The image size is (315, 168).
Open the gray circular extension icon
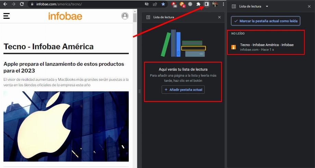coord(190,4)
